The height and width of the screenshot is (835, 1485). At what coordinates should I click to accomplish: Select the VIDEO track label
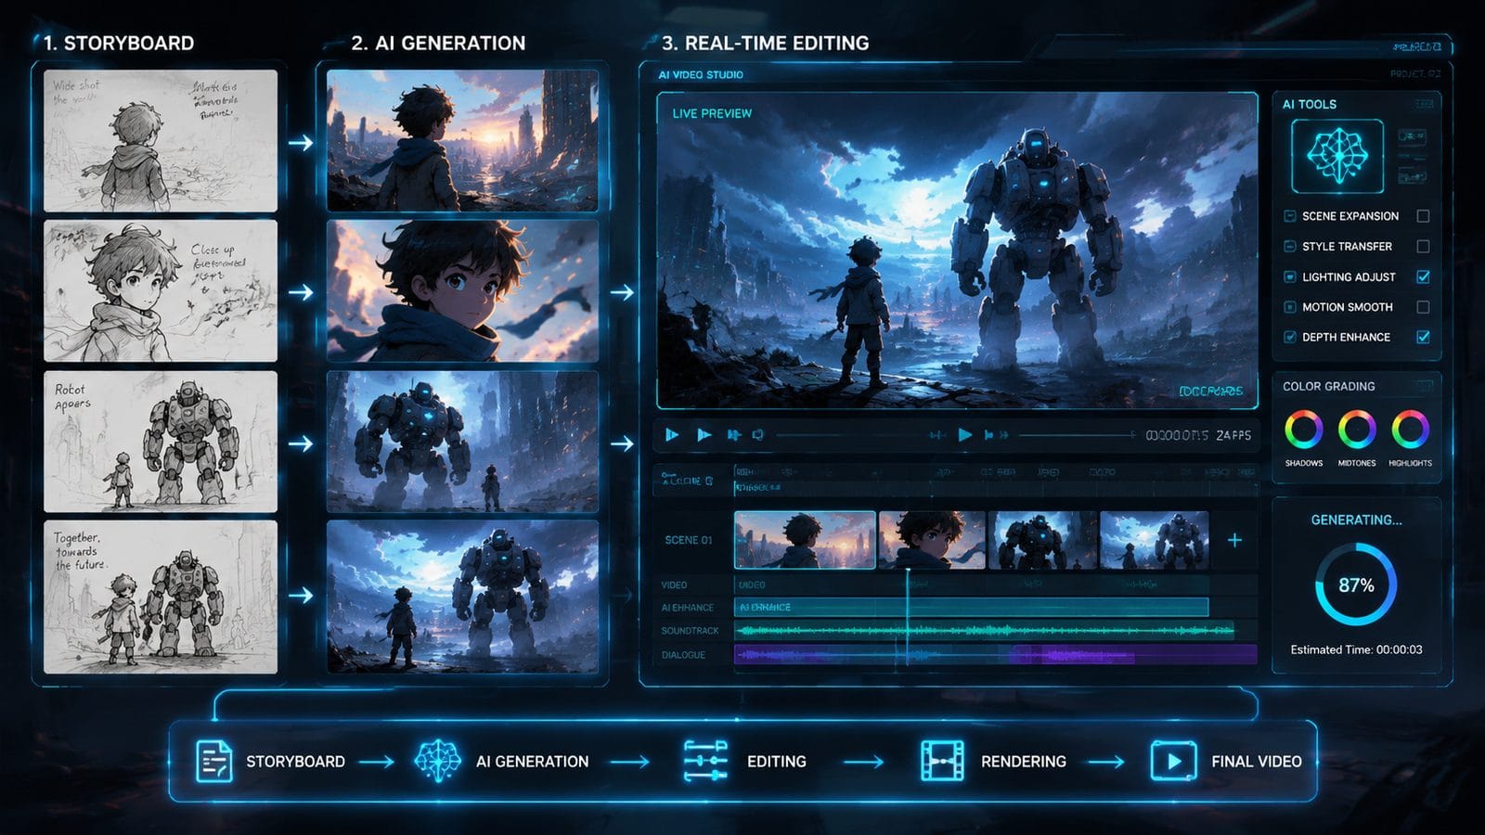click(x=674, y=585)
